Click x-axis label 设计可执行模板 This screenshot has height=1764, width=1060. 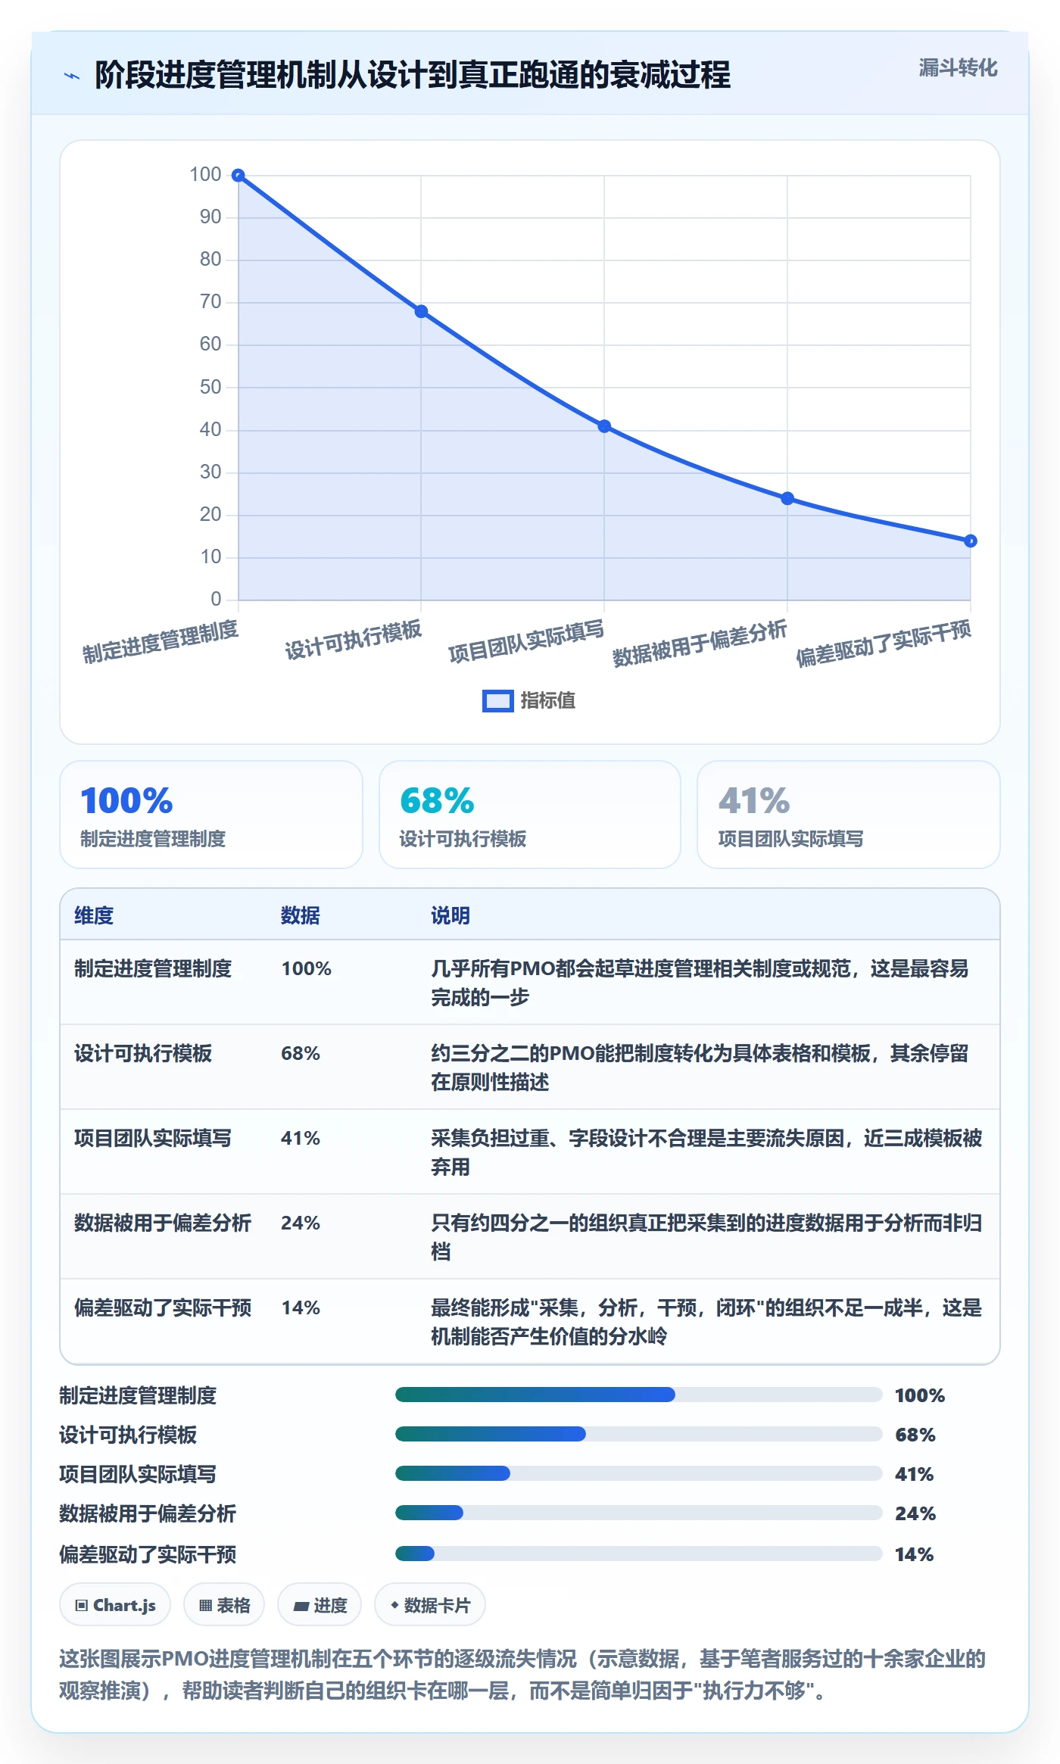pos(354,640)
